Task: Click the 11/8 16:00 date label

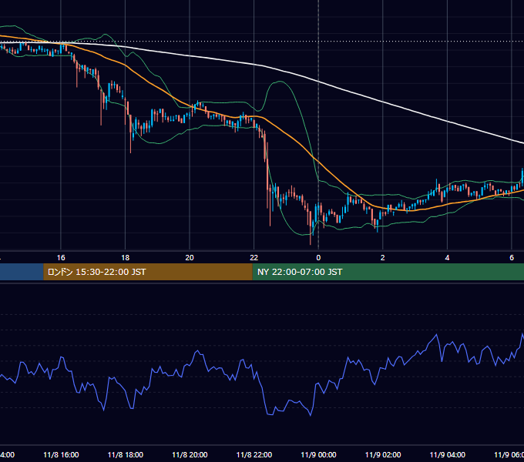Action: click(61, 455)
